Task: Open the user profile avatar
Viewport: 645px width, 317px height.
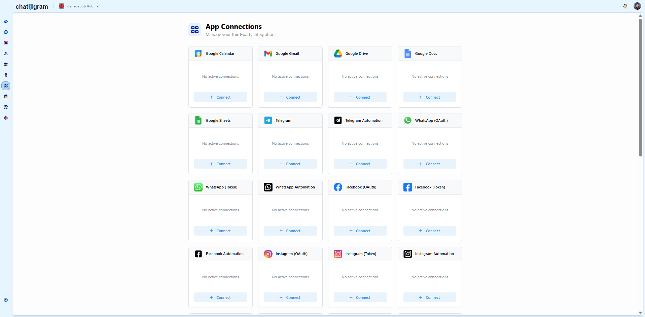Action: tap(637, 6)
